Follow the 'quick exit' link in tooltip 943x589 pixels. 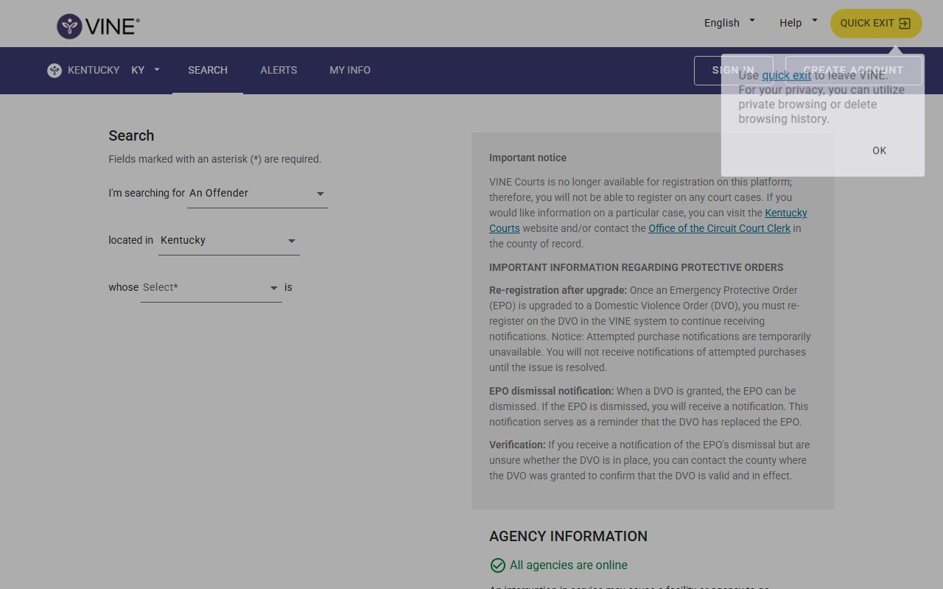point(786,75)
